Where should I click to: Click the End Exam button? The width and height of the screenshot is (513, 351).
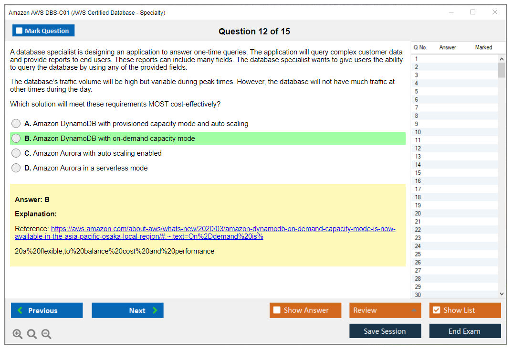(x=464, y=331)
